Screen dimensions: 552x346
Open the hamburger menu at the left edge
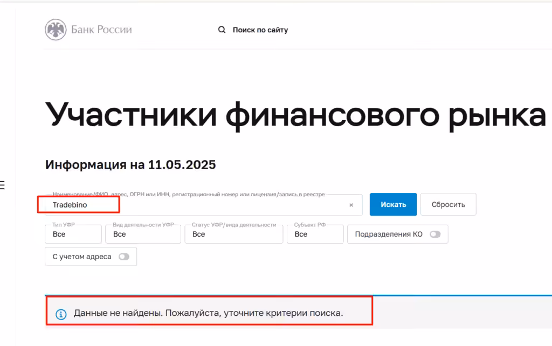2,185
